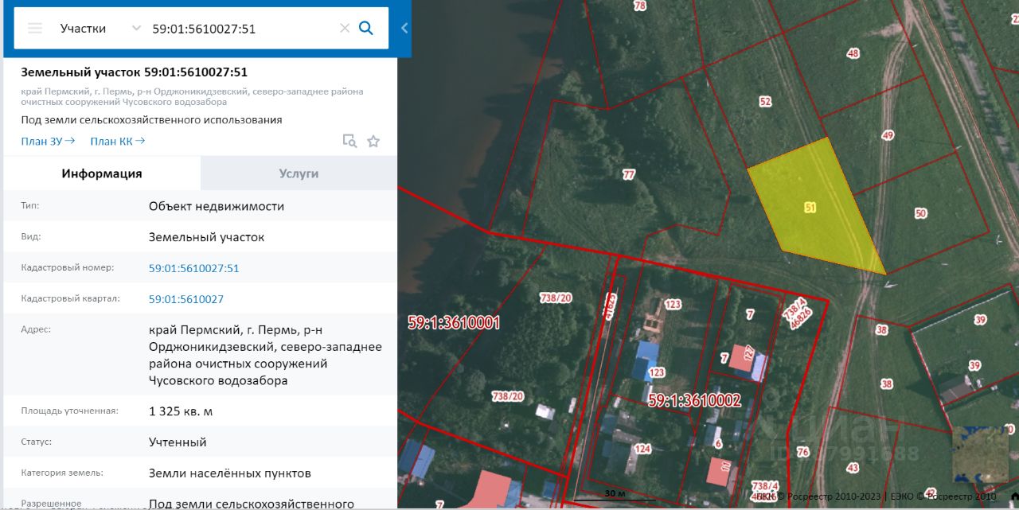Click the status value Учтенный
1019x510 pixels.
pyautogui.click(x=178, y=442)
